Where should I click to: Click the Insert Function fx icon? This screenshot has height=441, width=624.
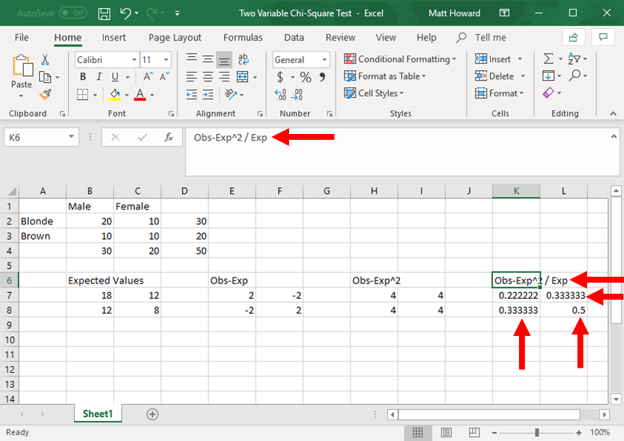click(169, 138)
